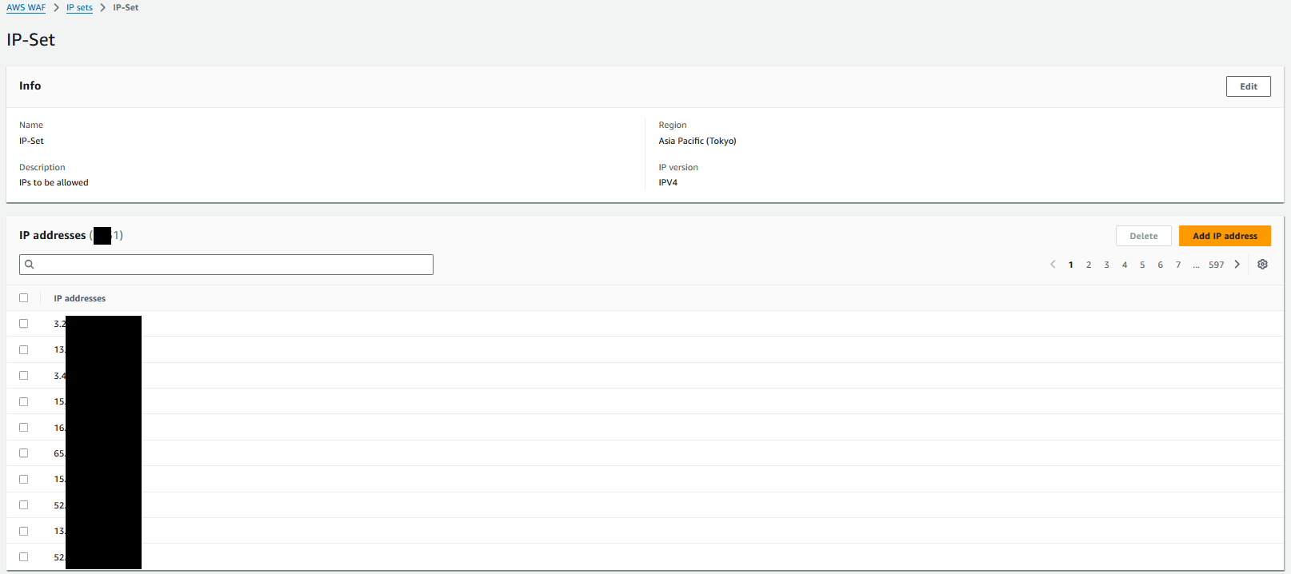Click the IP-Set page heading

(x=31, y=40)
